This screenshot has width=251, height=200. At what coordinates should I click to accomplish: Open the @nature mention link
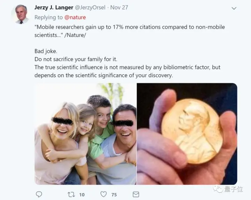click(x=75, y=17)
